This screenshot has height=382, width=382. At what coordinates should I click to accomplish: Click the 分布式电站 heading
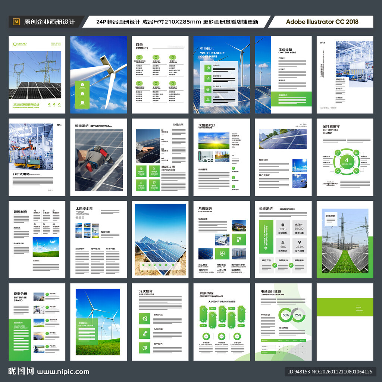(x=21, y=174)
